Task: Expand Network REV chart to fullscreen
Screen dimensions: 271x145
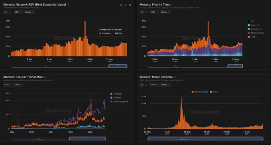Action: pos(130,5)
